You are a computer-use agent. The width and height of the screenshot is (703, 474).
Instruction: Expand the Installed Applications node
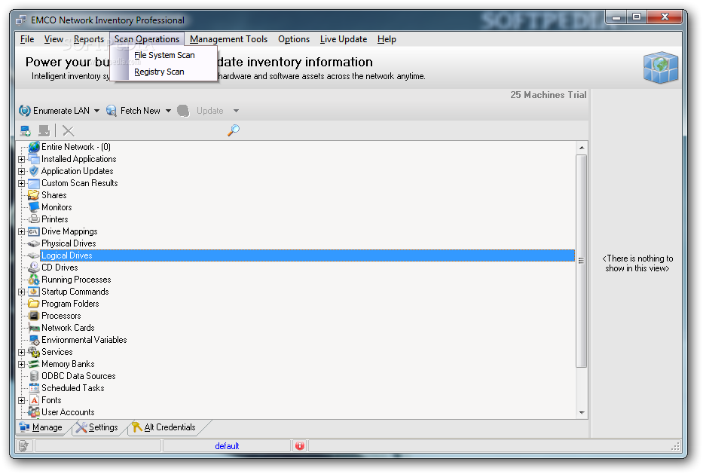(22, 159)
